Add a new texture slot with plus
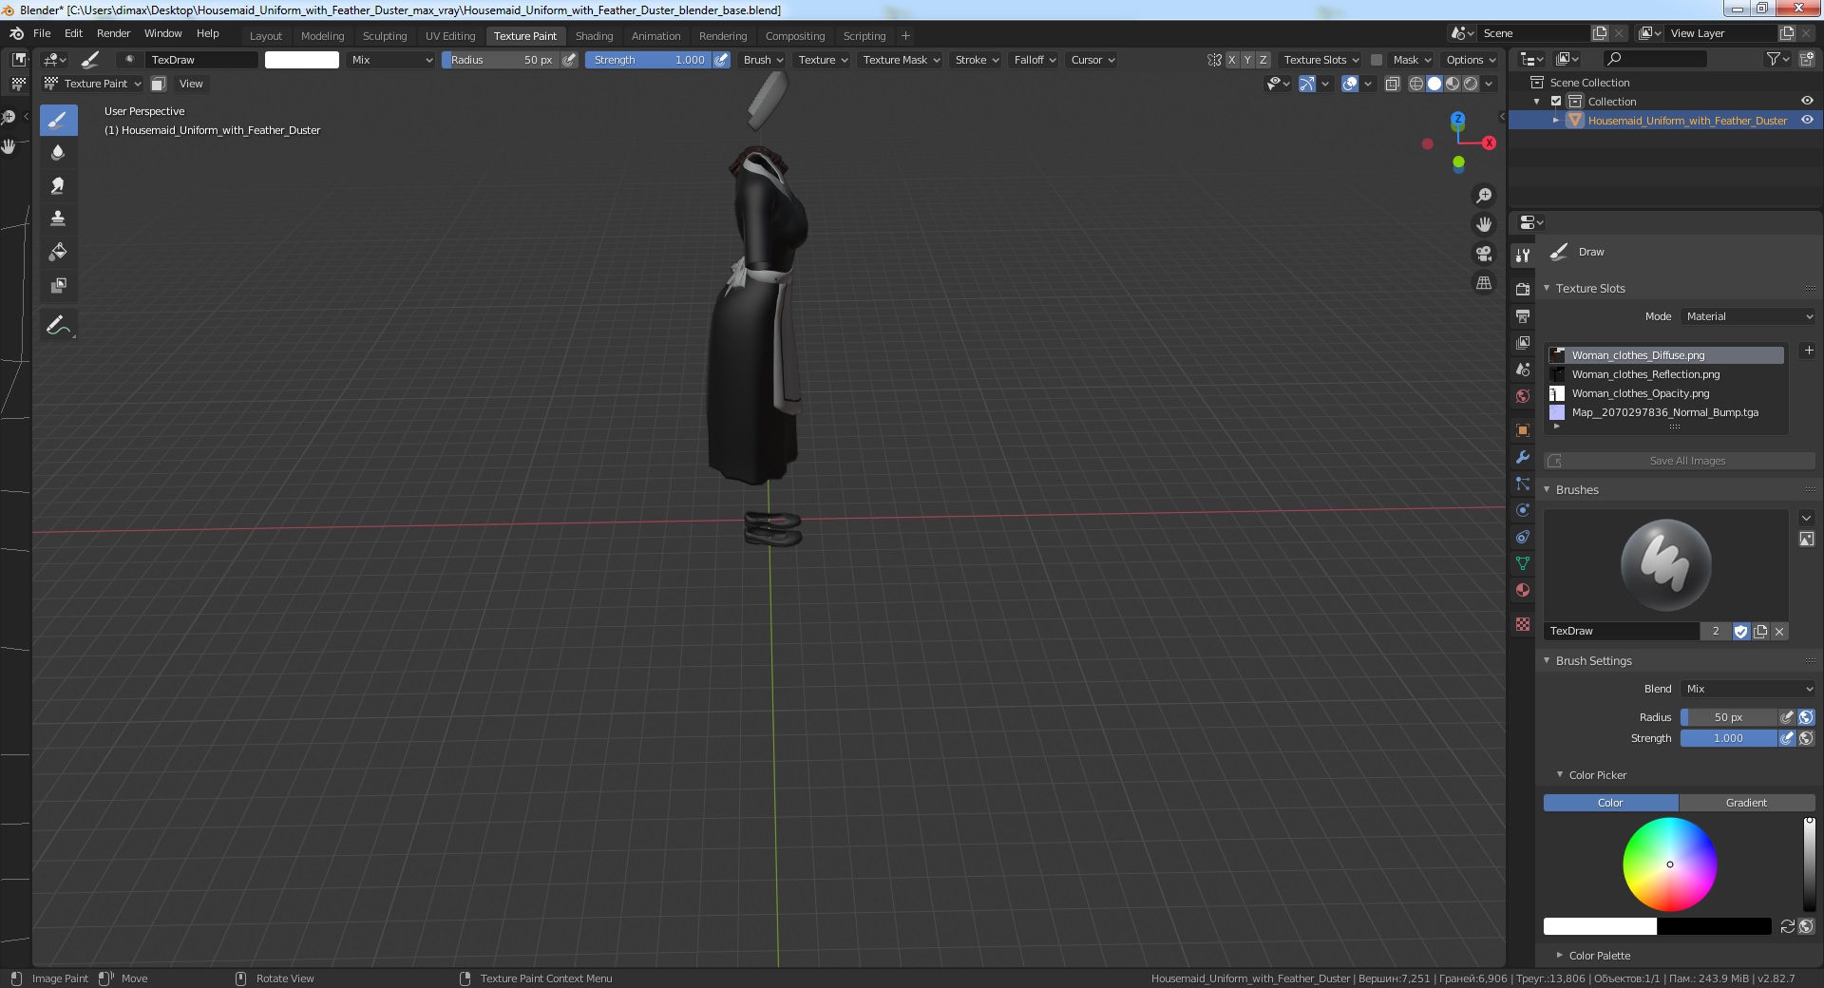This screenshot has width=1824, height=988. pyautogui.click(x=1809, y=351)
